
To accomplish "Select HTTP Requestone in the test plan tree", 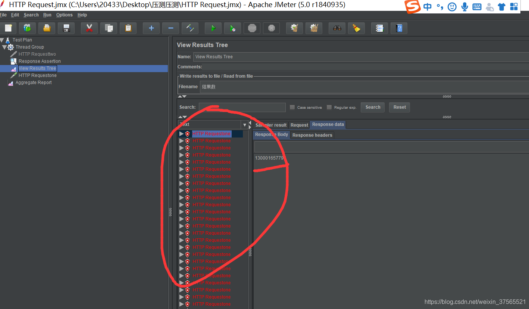I will 37,75.
